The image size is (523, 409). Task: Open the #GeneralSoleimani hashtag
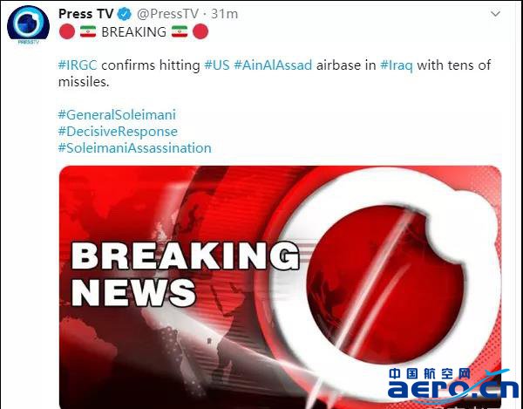coord(117,115)
